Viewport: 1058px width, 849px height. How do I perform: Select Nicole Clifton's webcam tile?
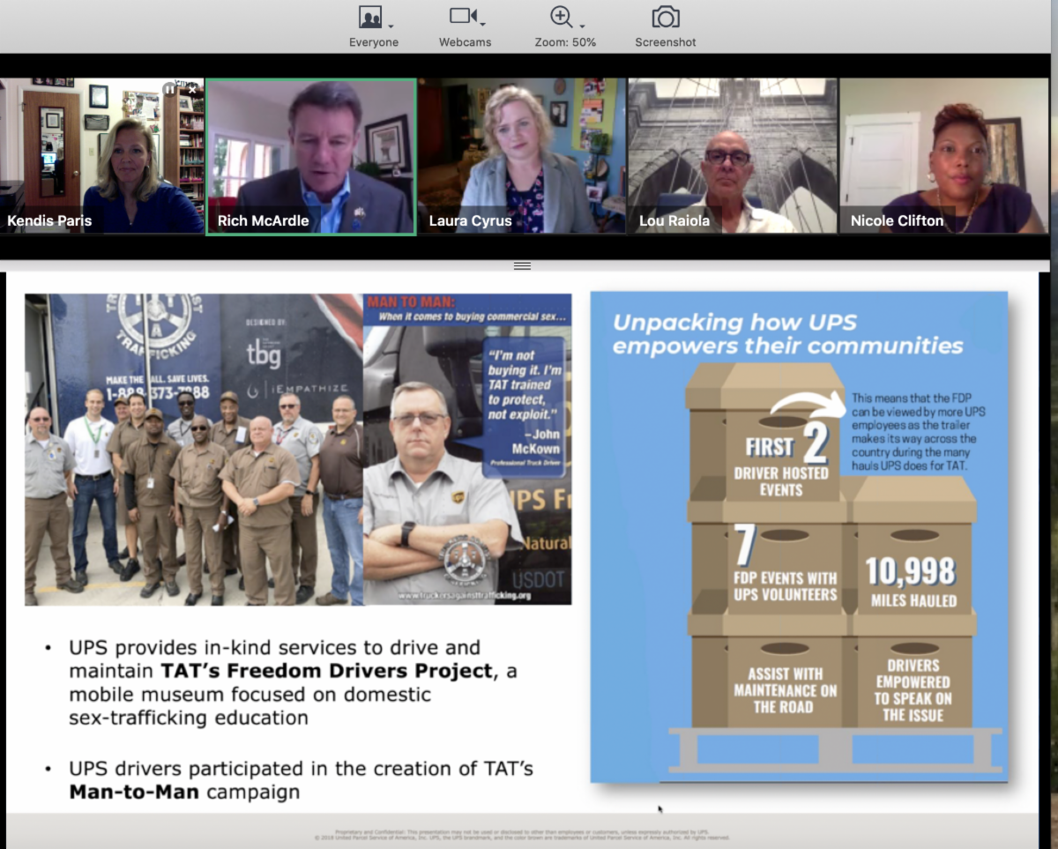[942, 156]
